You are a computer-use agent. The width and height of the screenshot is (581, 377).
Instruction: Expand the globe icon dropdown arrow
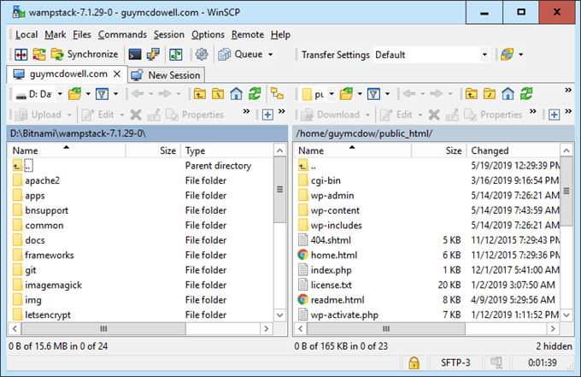pyautogui.click(x=521, y=55)
